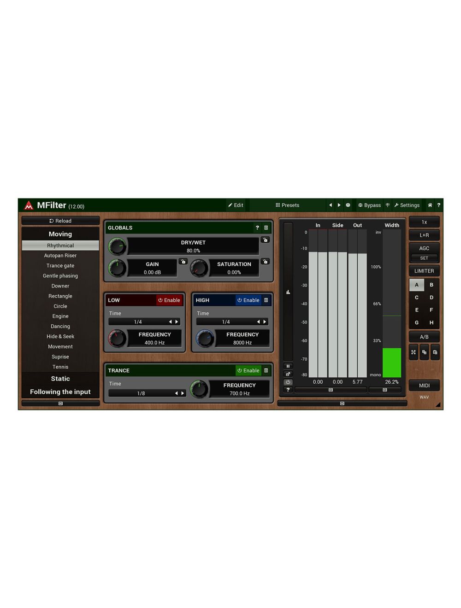The width and height of the screenshot is (461, 608).
Task: Select the Trance gate preset
Action: click(60, 265)
